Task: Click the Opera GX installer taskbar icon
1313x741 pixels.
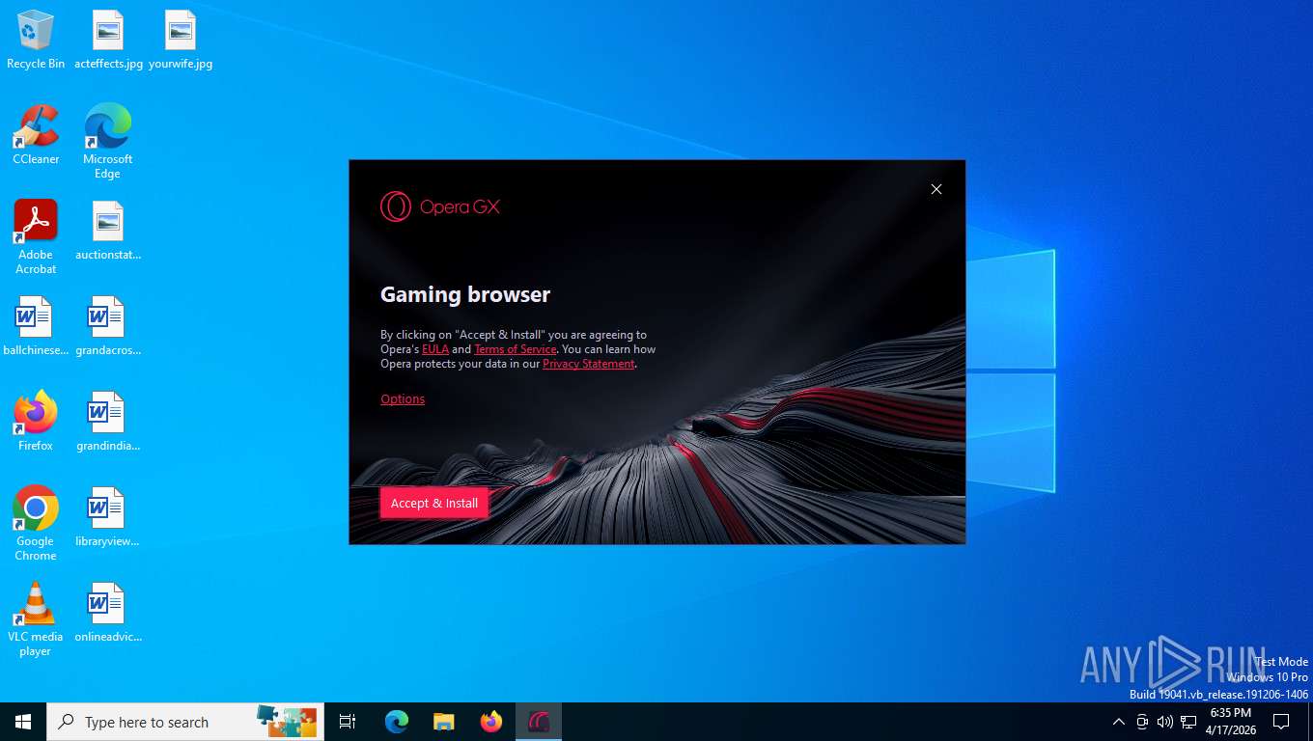Action: coord(539,722)
